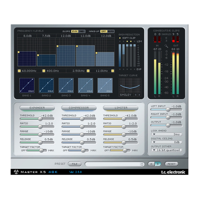Adjust the Expander Threshold slider
Screen dimensions: 199x199
[40, 119]
